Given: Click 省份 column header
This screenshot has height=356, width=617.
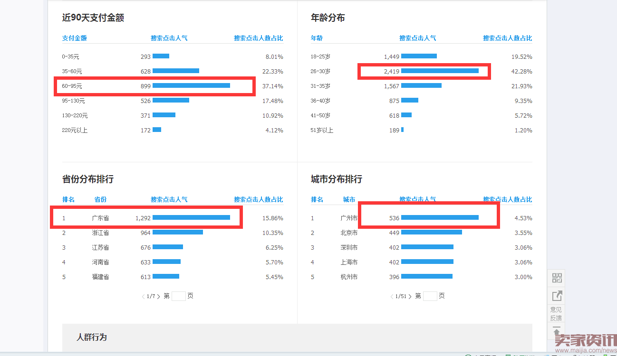Looking at the screenshot, I should [100, 199].
